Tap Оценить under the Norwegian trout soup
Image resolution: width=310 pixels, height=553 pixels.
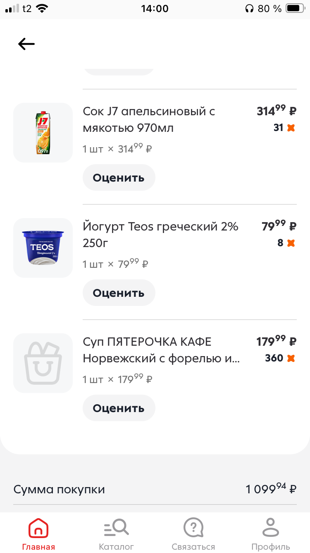[x=119, y=408]
